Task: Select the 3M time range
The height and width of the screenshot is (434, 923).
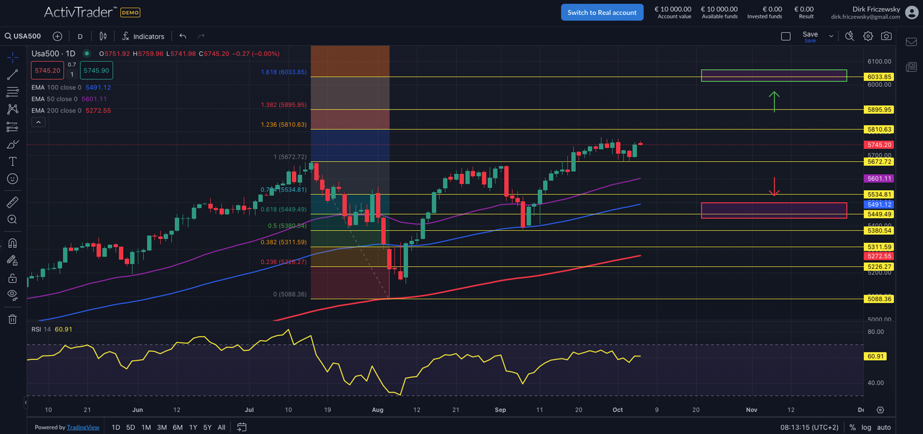Action: point(162,427)
